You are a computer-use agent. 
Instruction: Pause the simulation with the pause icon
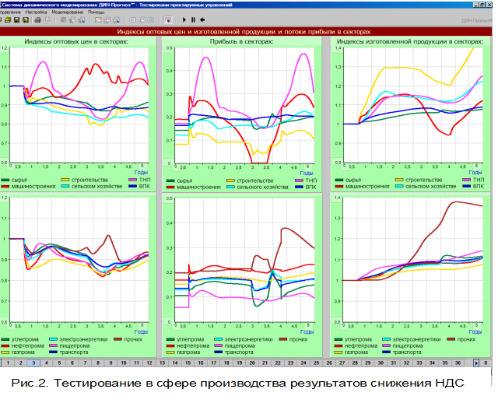point(193,19)
